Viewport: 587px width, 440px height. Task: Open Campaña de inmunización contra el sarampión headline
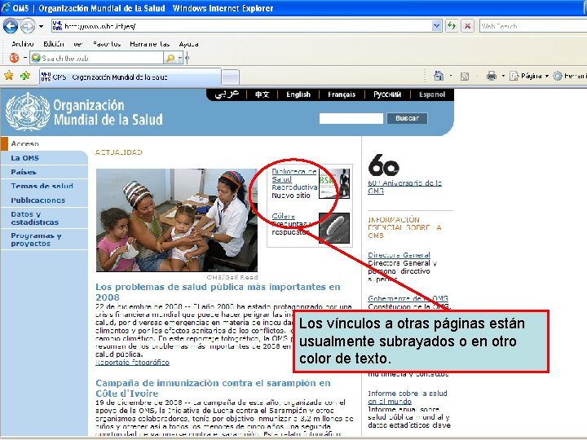(213, 388)
